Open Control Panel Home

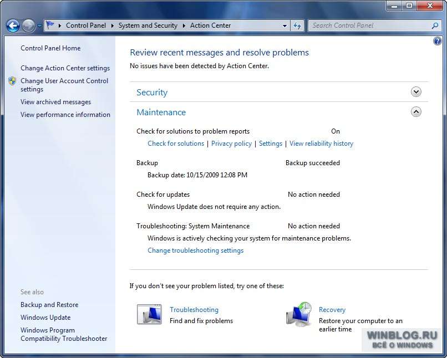click(50, 48)
